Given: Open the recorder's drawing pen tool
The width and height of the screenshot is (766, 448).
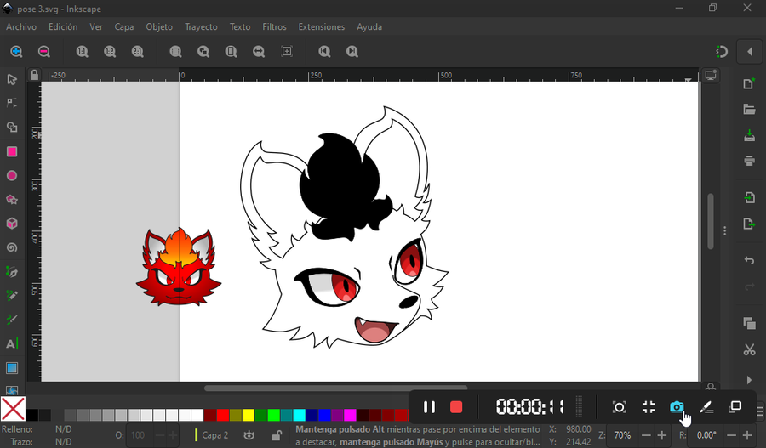Looking at the screenshot, I should [706, 407].
